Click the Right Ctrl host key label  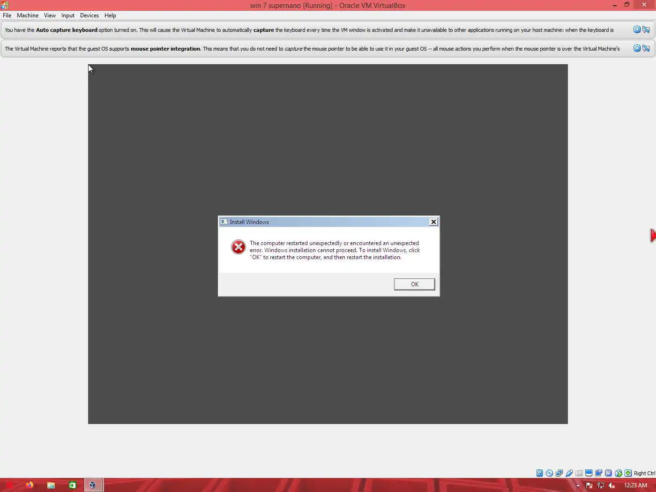pyautogui.click(x=644, y=473)
